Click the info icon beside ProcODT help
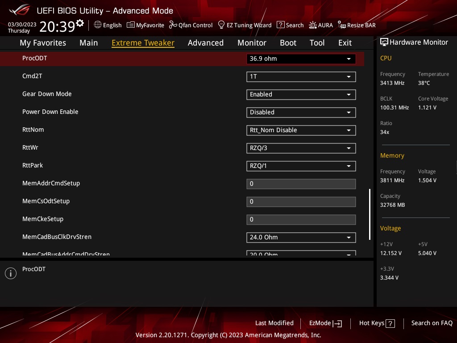Image resolution: width=457 pixels, height=343 pixels. point(11,273)
